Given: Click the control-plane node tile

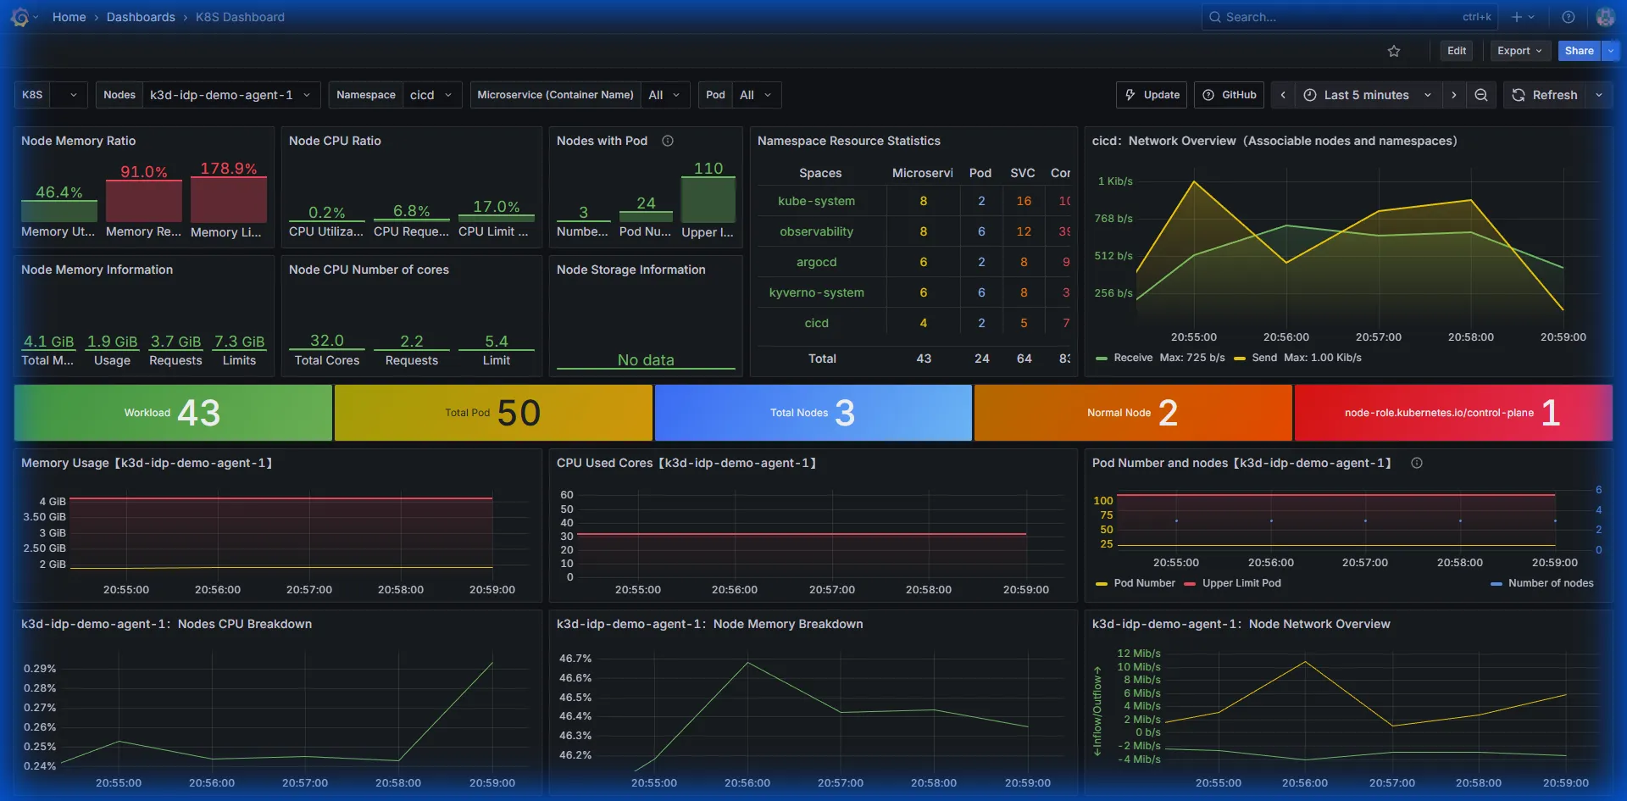Looking at the screenshot, I should point(1453,413).
